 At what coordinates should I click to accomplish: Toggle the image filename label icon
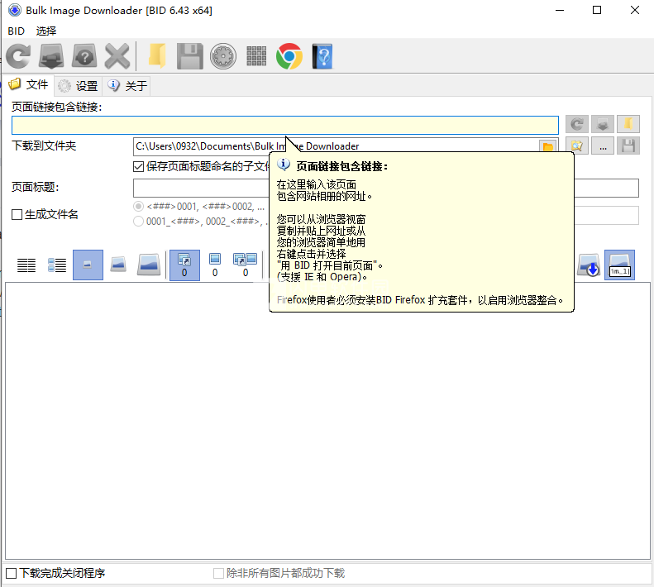tap(619, 265)
